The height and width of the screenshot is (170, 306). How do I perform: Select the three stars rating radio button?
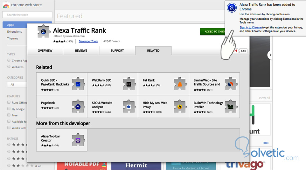point(9,159)
